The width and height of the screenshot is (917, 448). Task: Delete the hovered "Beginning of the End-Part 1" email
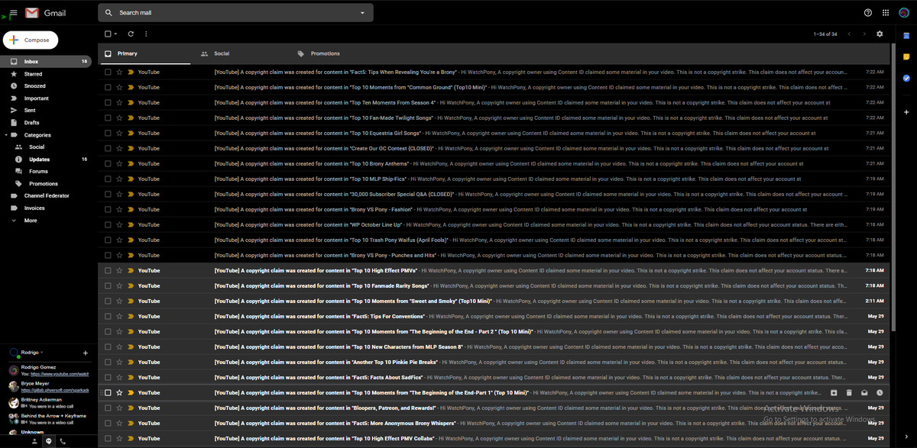(849, 392)
